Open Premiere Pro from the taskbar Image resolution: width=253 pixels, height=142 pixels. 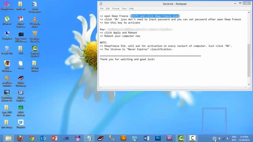(170, 138)
